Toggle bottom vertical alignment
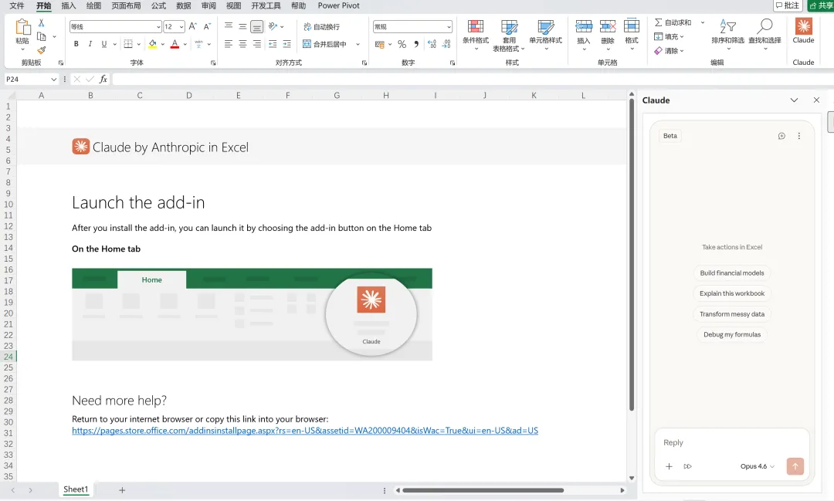This screenshot has width=834, height=501. pos(257,26)
